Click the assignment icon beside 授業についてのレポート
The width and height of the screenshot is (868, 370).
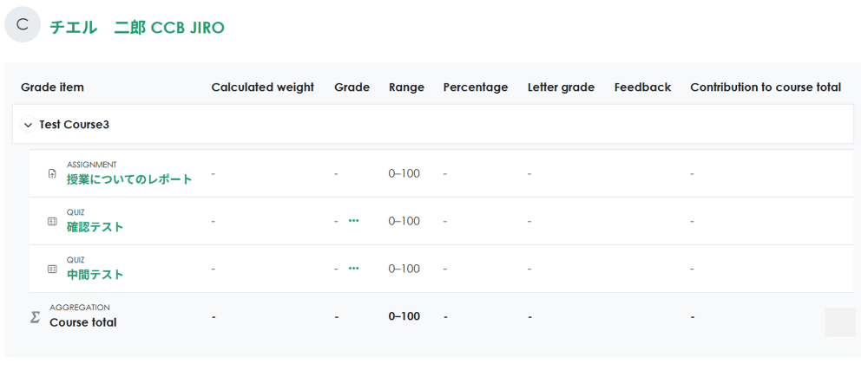click(52, 173)
